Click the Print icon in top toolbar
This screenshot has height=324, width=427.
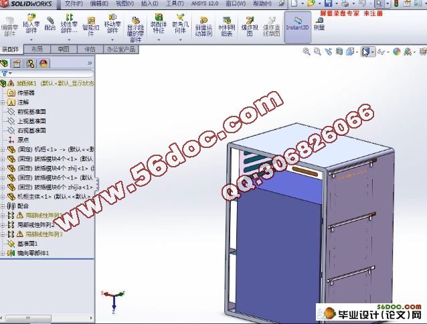click(x=345, y=3)
